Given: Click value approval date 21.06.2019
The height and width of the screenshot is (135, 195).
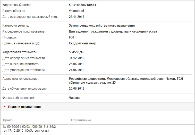Looking at the screenshot, I should pos(77,70).
